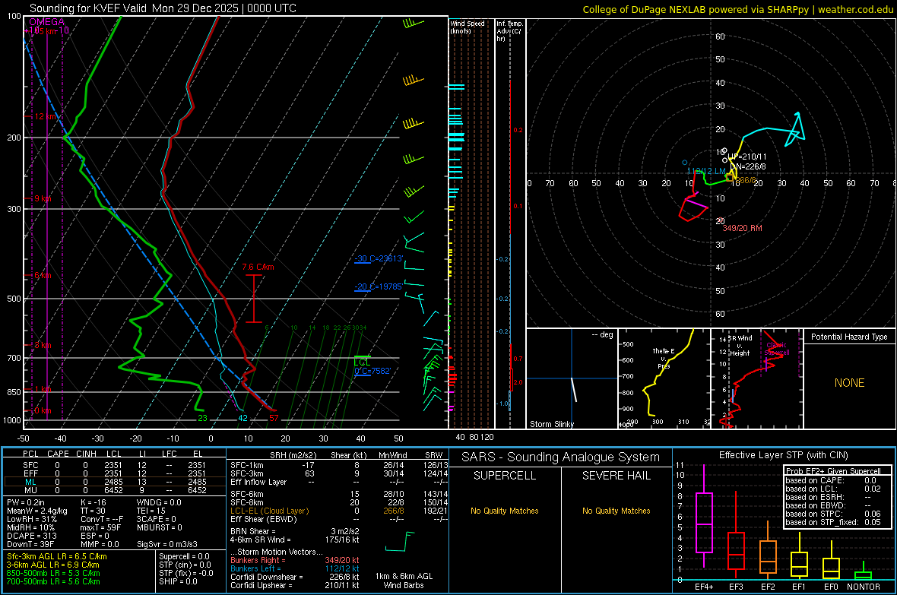Select the highlighted ML parcel row

(113, 482)
